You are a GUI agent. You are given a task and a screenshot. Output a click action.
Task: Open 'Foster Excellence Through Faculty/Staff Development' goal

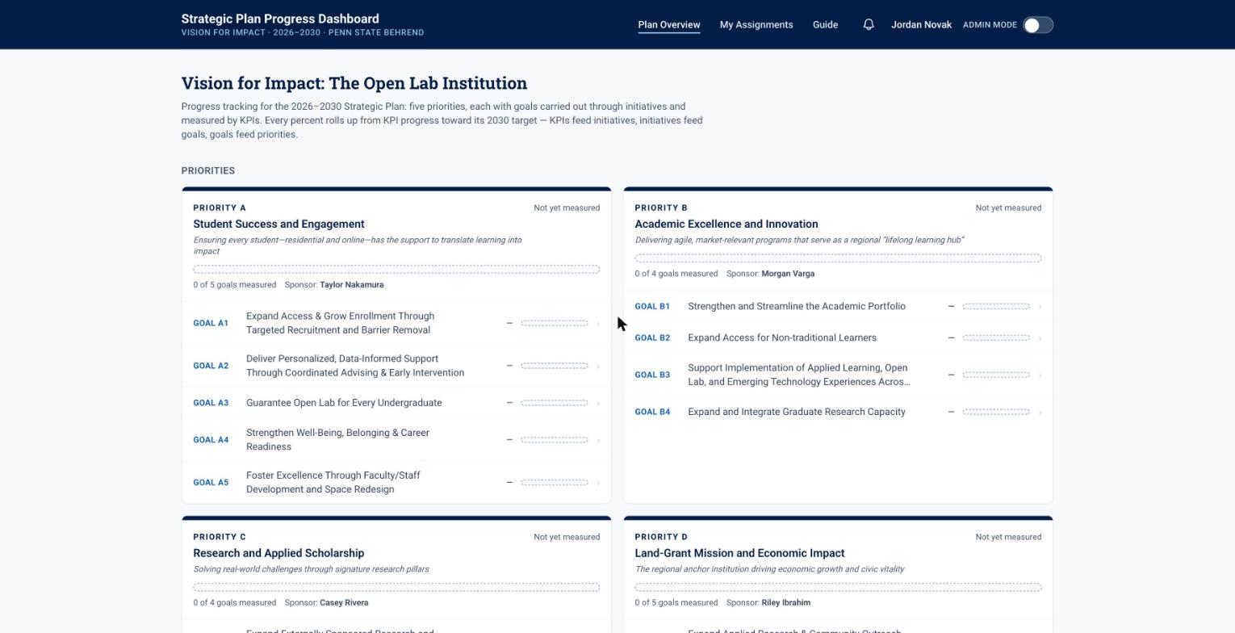[x=333, y=483]
